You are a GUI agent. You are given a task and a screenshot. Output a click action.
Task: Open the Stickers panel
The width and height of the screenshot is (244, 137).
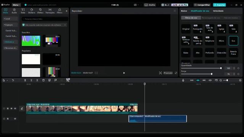pyautogui.click(x=32, y=11)
